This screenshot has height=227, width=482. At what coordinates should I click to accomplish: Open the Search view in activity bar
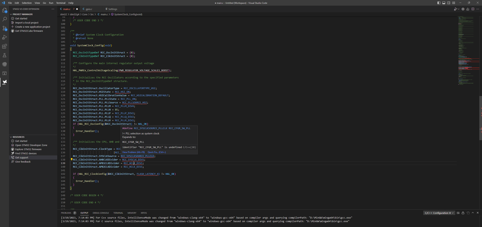coord(4,19)
